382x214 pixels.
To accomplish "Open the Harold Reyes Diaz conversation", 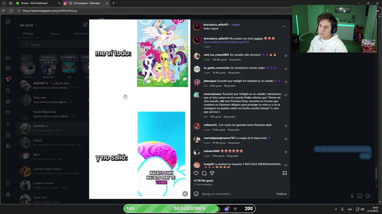I will [52, 114].
